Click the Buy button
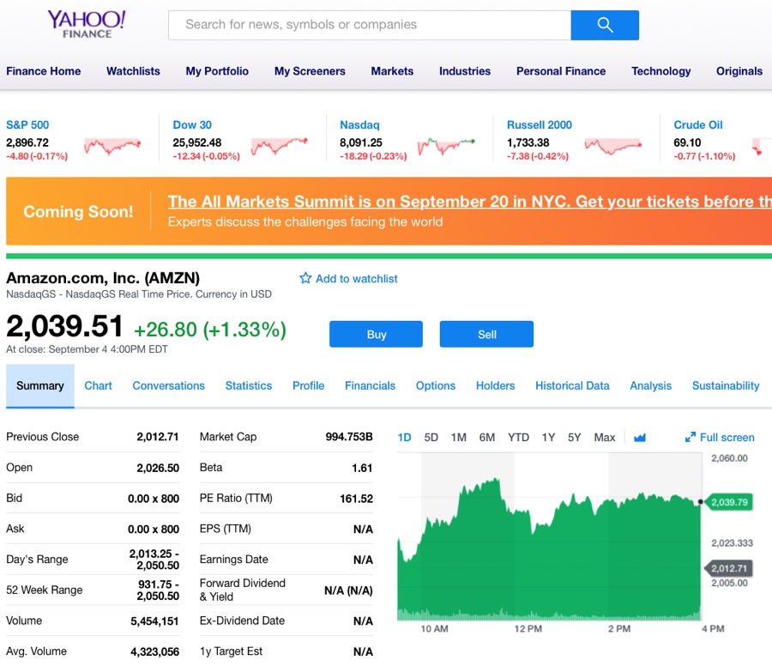Image resolution: width=772 pixels, height=666 pixels. click(x=376, y=334)
